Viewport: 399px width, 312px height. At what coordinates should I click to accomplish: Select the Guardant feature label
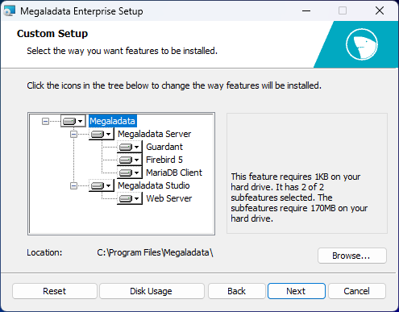[x=164, y=147]
